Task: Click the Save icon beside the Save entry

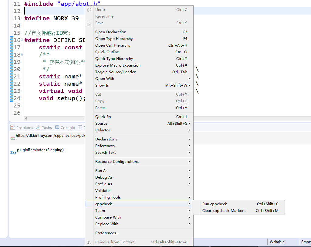Action: pyautogui.click(x=89, y=23)
